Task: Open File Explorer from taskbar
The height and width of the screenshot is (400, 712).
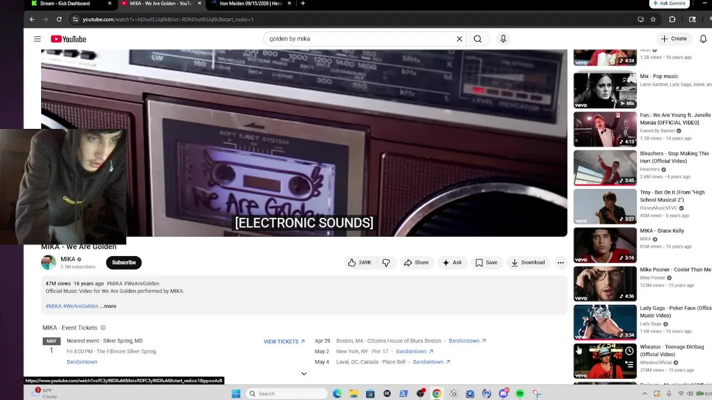Action: point(354,393)
